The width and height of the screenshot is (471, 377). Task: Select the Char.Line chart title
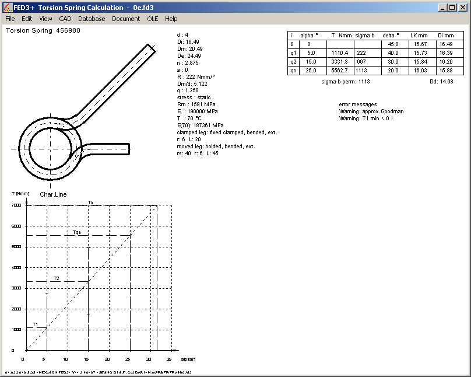53,194
